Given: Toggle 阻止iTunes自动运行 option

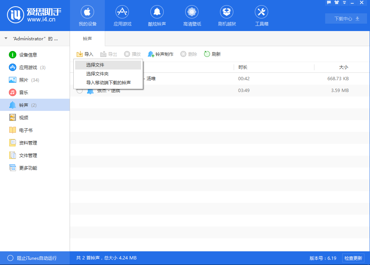Looking at the screenshot, I should pos(10,258).
